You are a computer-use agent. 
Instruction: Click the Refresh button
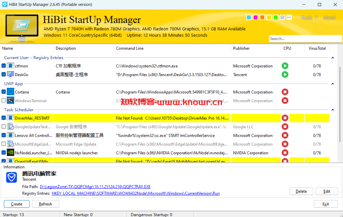[x=46, y=204]
